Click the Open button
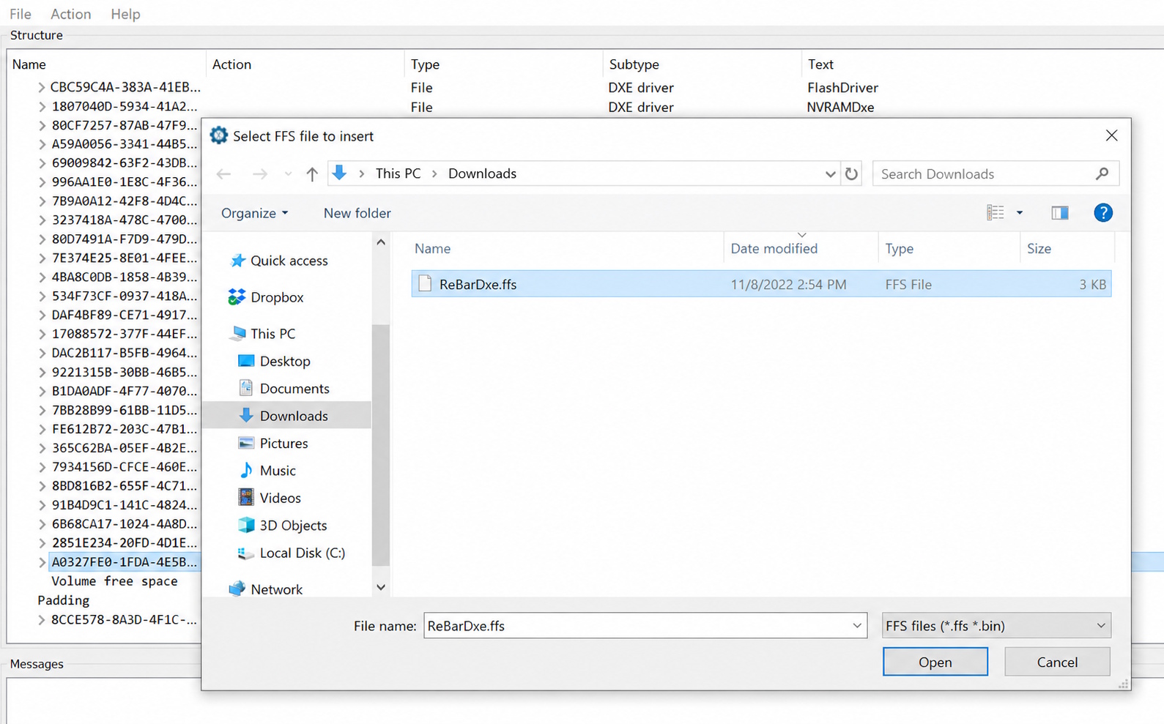This screenshot has width=1164, height=724. [935, 662]
